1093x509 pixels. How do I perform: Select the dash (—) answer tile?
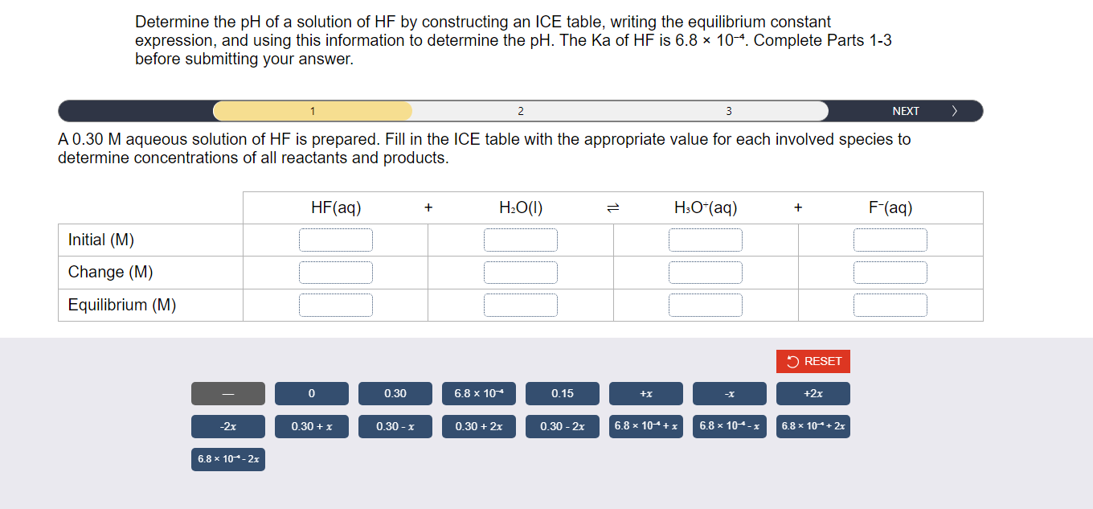[x=228, y=393]
